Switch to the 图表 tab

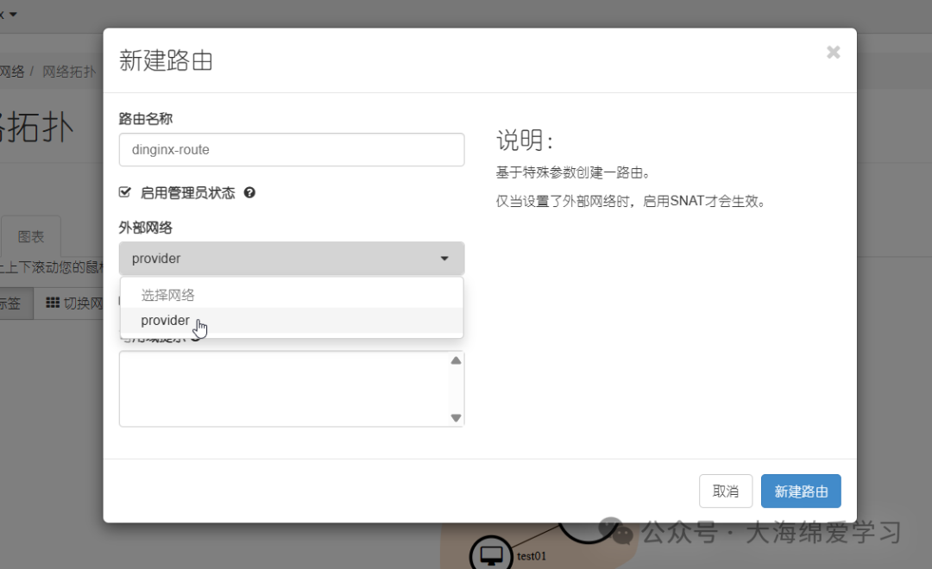[30, 234]
